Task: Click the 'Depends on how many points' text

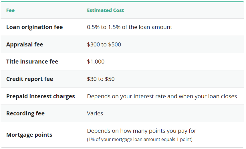Action: coord(142,131)
